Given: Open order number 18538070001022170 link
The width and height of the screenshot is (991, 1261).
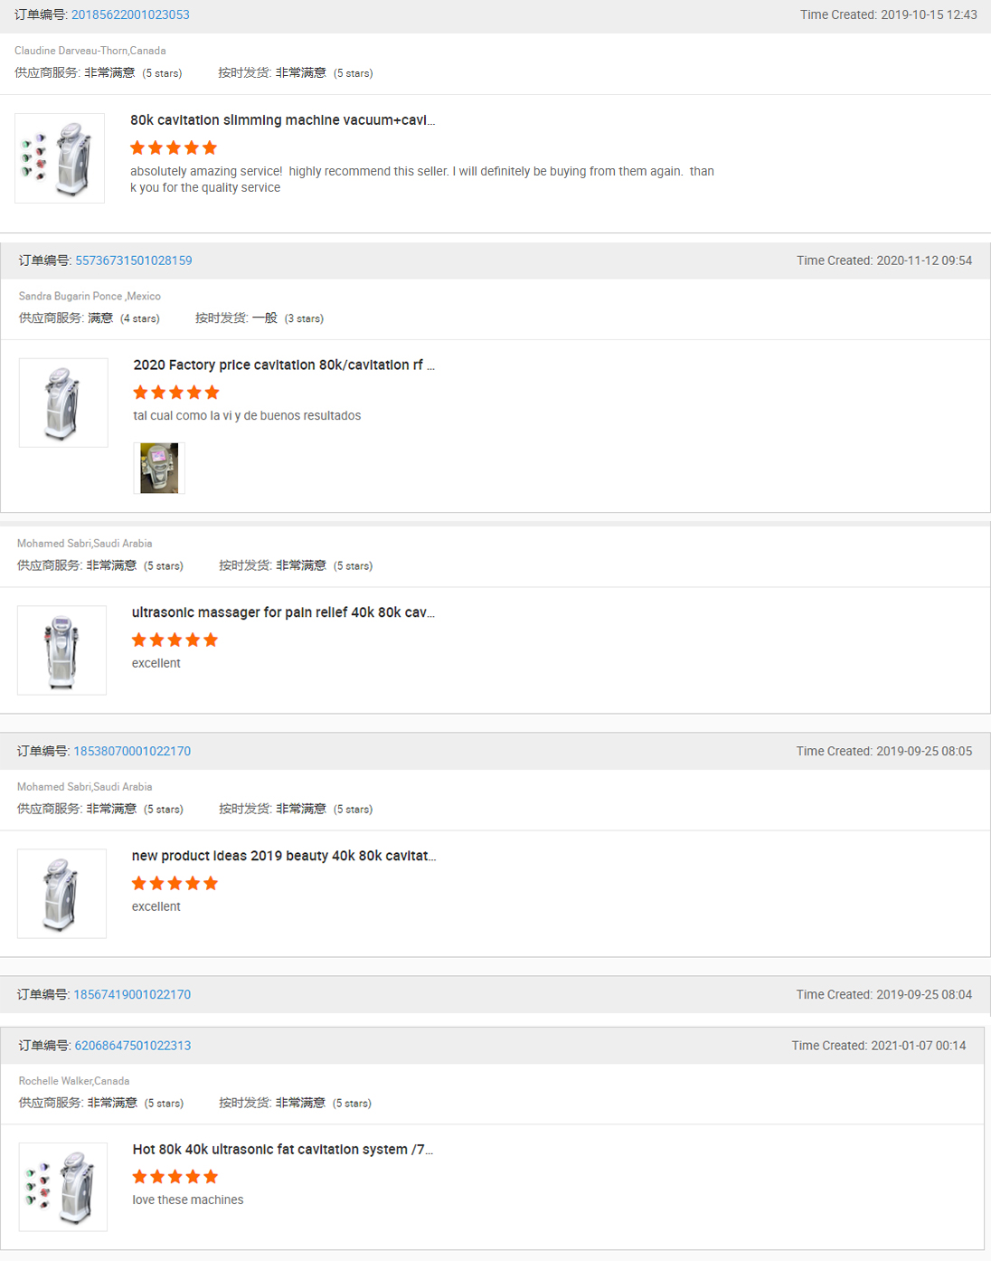Looking at the screenshot, I should point(132,752).
